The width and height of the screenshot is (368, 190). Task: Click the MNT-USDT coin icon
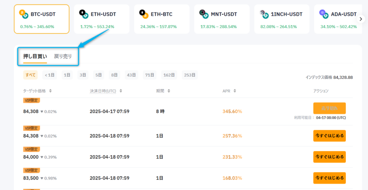tap(204, 14)
